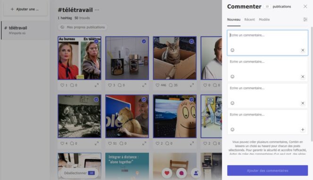Switch to the Récent tab
This screenshot has height=180, width=313.
tap(249, 20)
